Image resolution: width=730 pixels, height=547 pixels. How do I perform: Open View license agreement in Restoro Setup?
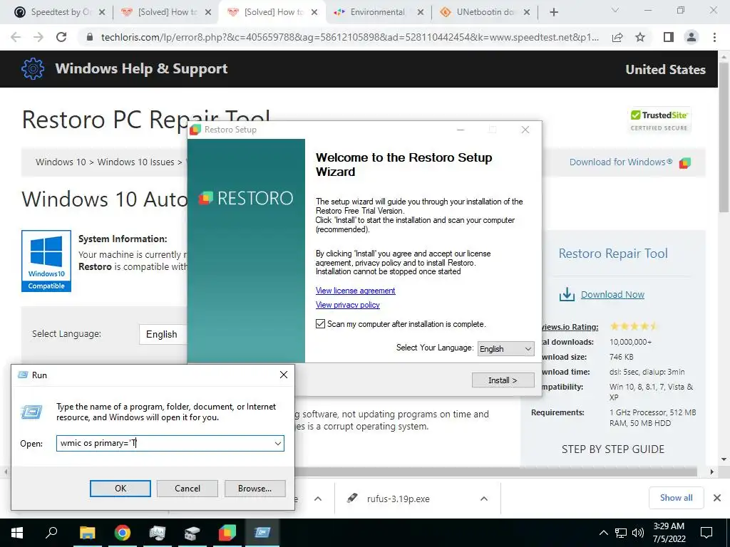tap(355, 291)
